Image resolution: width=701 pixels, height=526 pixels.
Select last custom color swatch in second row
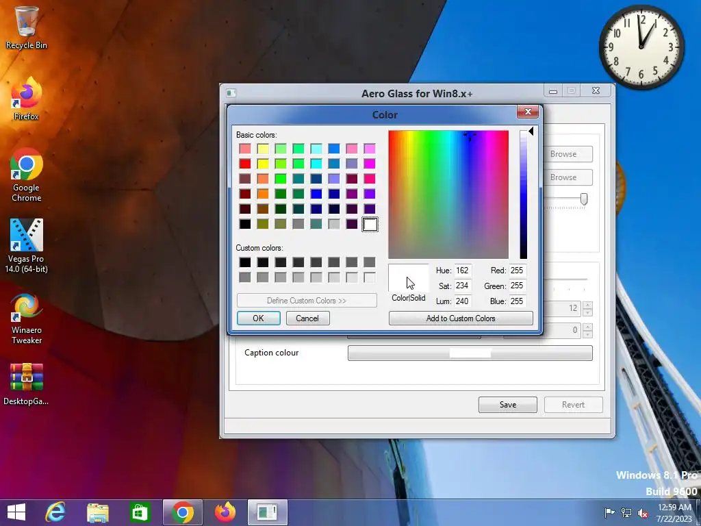(370, 277)
